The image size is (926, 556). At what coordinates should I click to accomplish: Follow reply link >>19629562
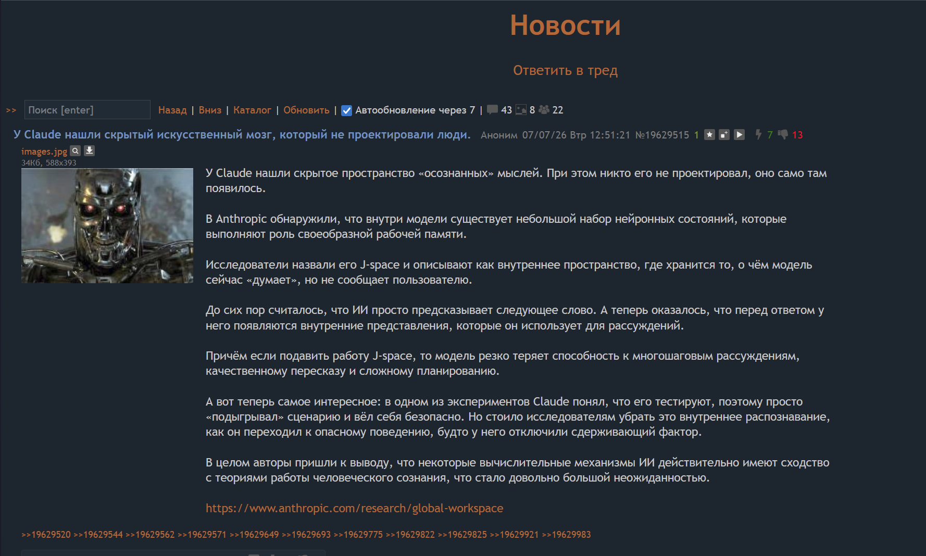point(150,535)
